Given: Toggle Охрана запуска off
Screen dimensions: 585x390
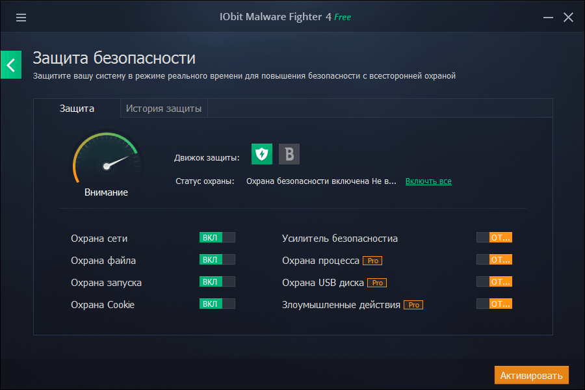Looking at the screenshot, I should click(217, 281).
